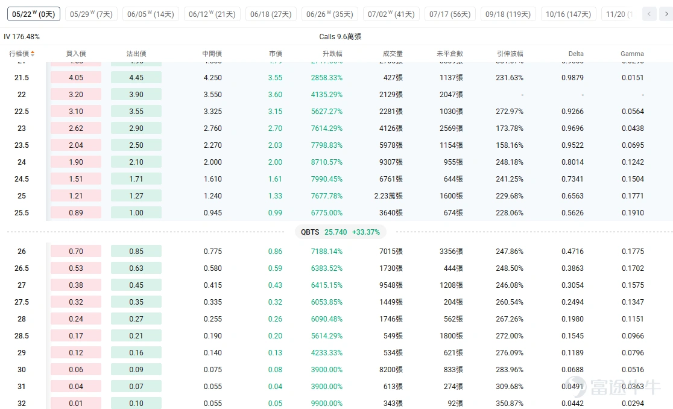
Task: Select the 05/29 (7天) expiry tab
Action: (91, 14)
